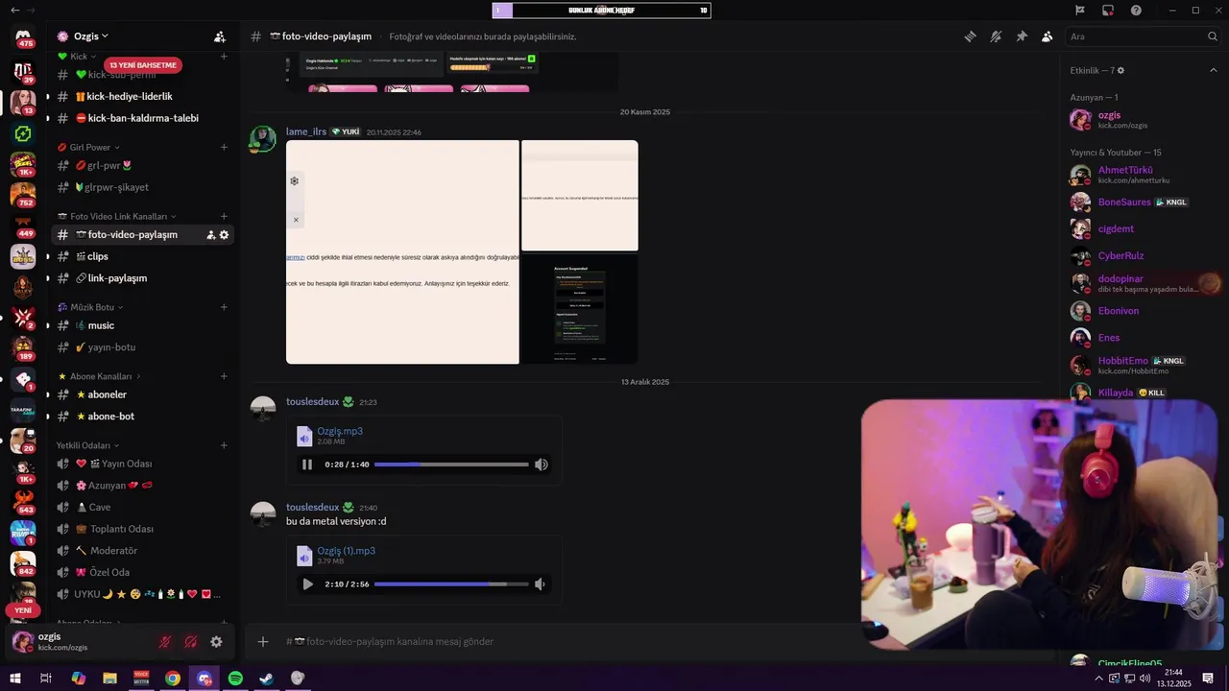Collapse the Yetkili Odaları category
Viewport: 1229px width, 691px height.
click(88, 446)
